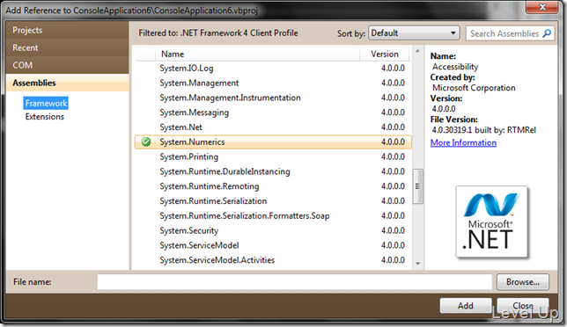
Task: Click the Microsoft Corporation text
Action: (x=474, y=88)
